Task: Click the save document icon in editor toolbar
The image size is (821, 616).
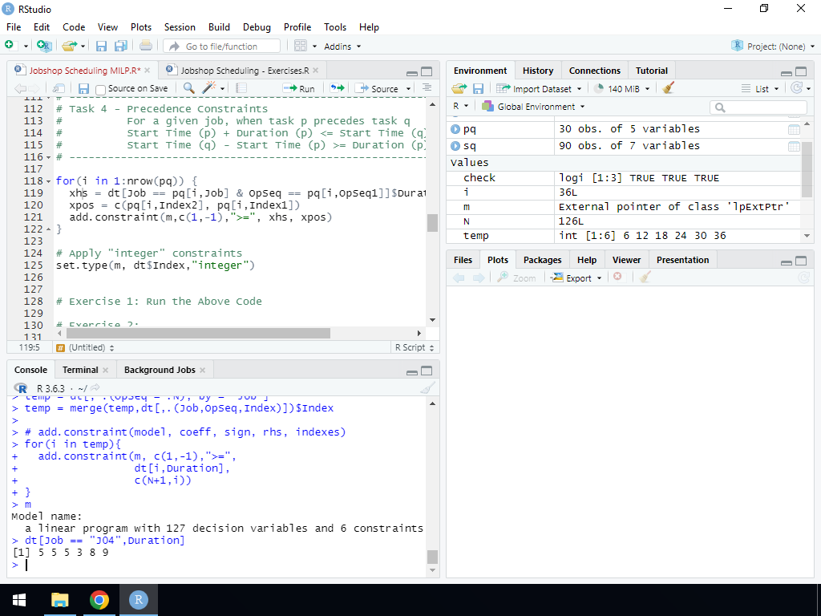Action: pyautogui.click(x=83, y=88)
